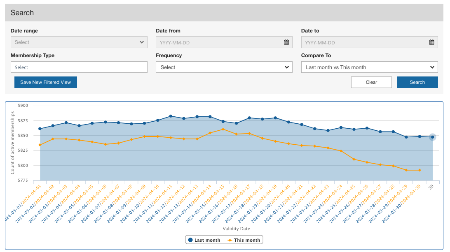Image resolution: width=450 pixels, height=252 pixels.
Task: Focus the Membership Type select field
Action: 79,67
